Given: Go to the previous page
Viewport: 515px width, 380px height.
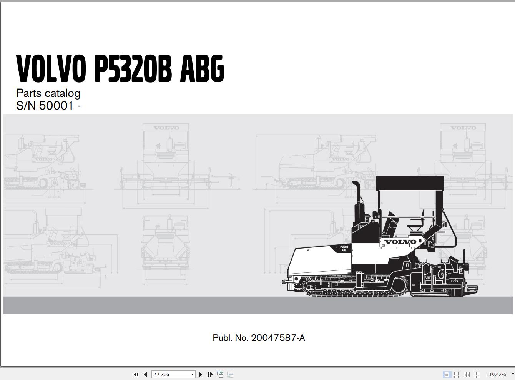Looking at the screenshot, I should (145, 374).
